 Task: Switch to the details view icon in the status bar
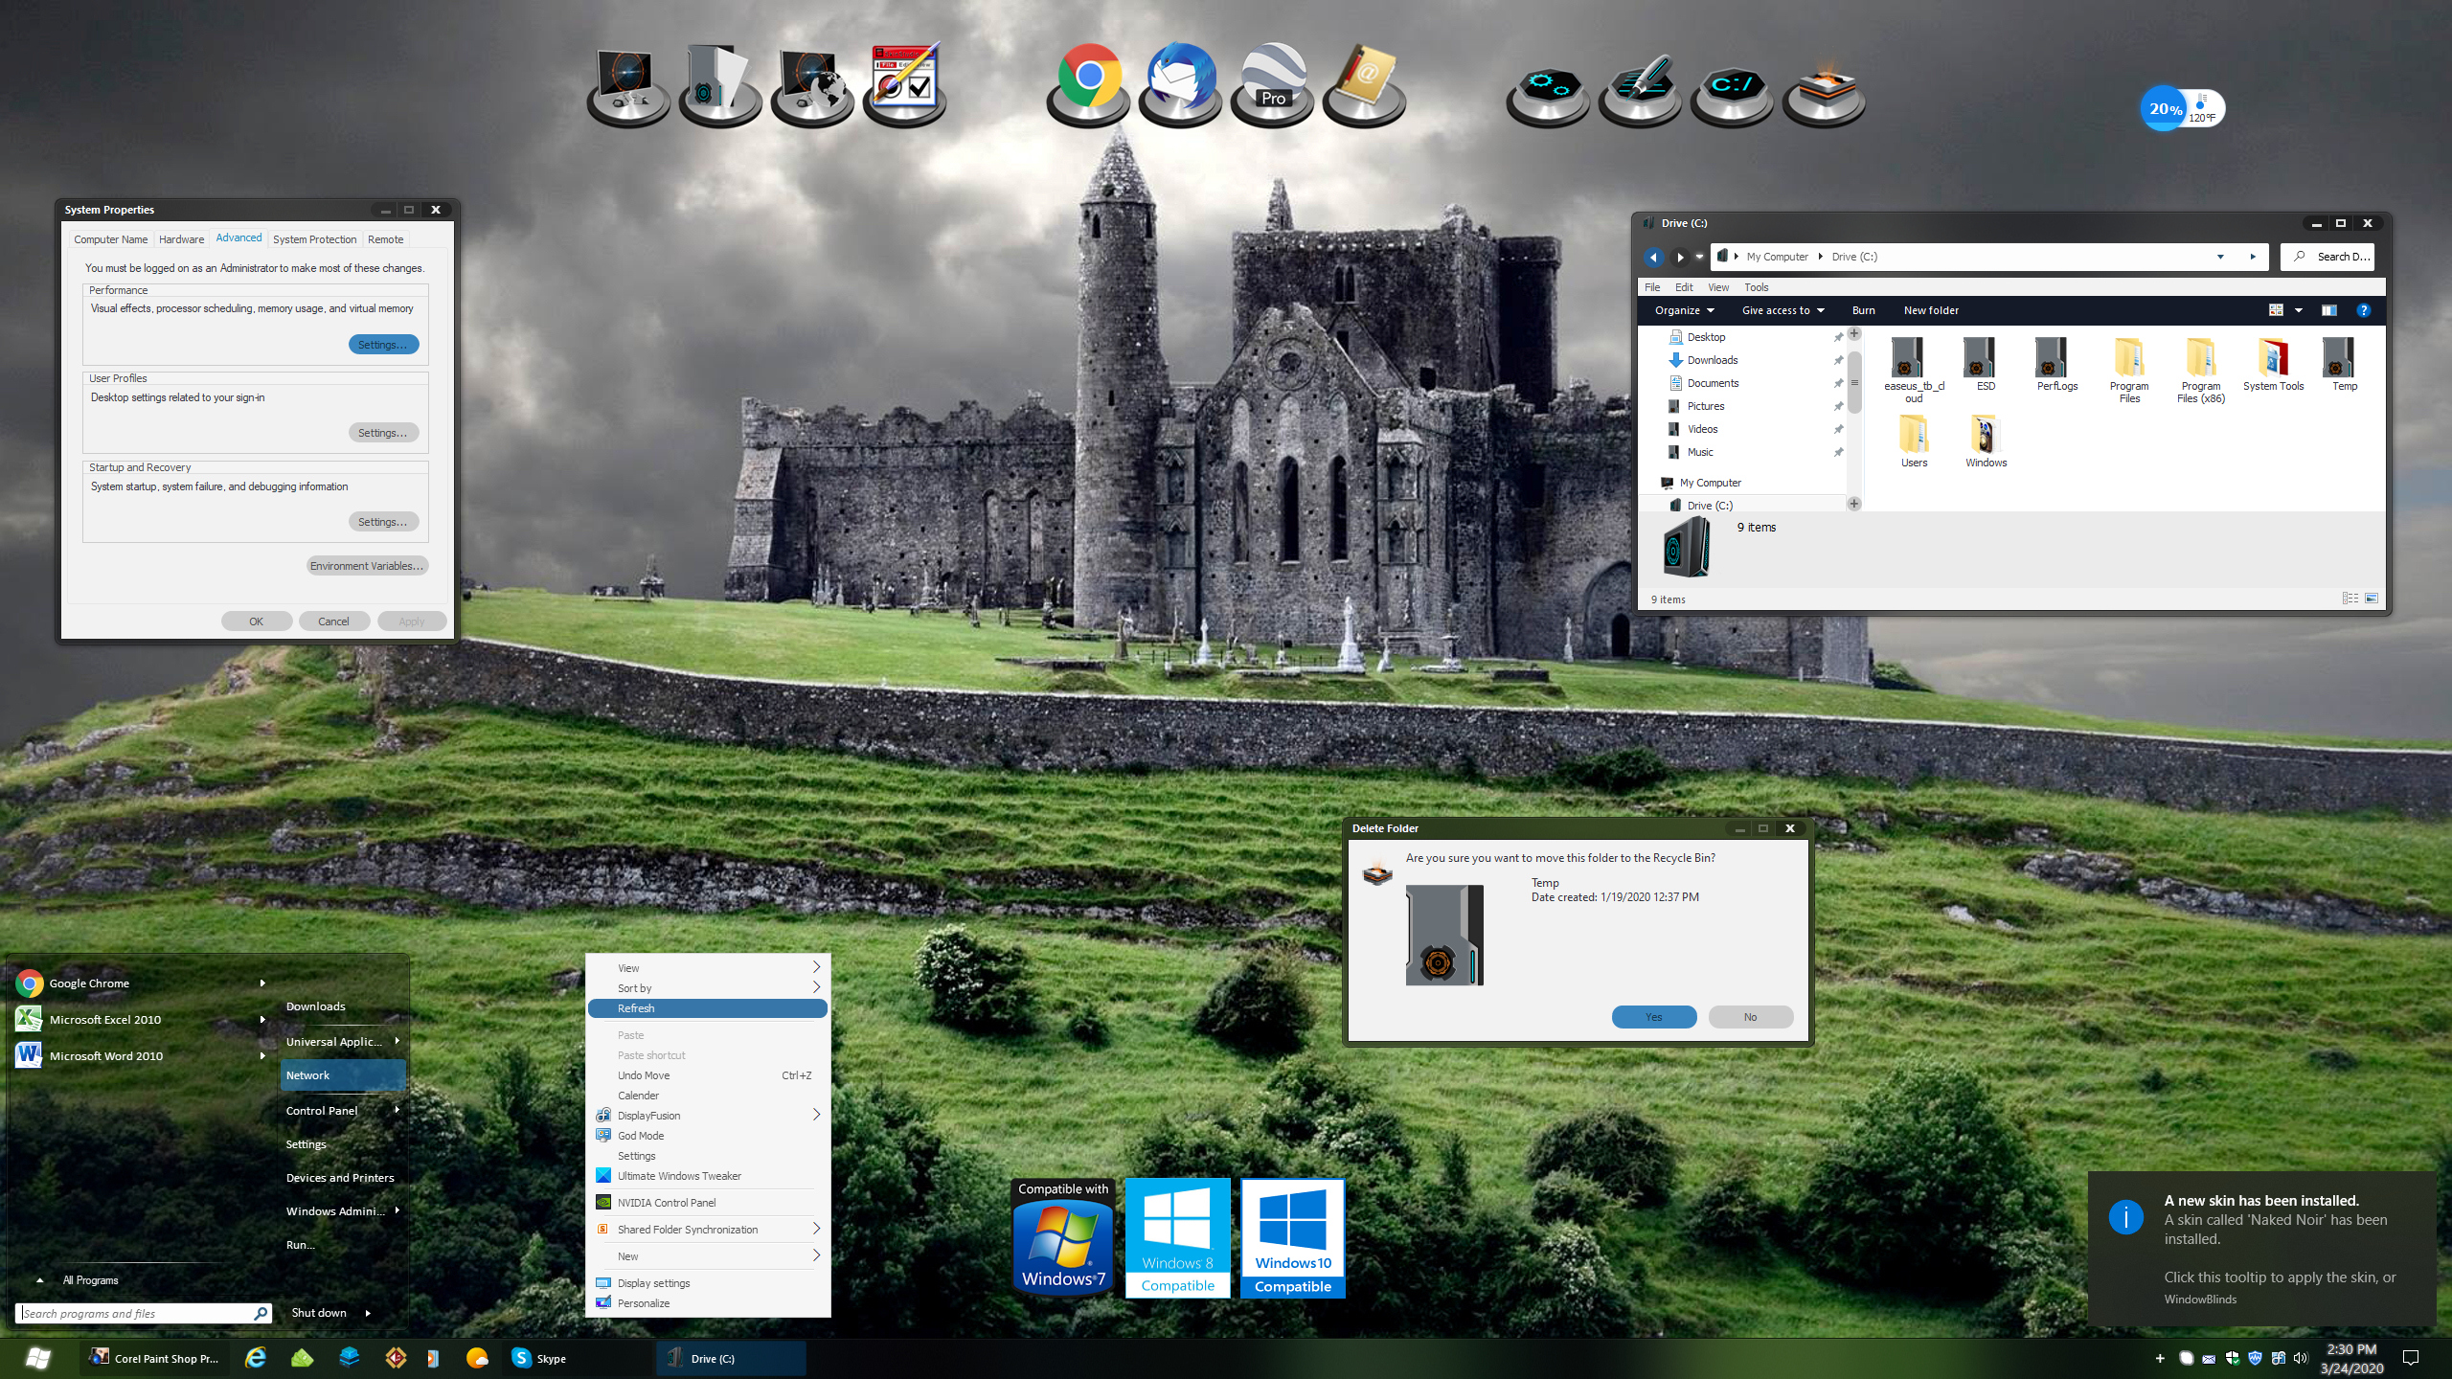(2350, 599)
